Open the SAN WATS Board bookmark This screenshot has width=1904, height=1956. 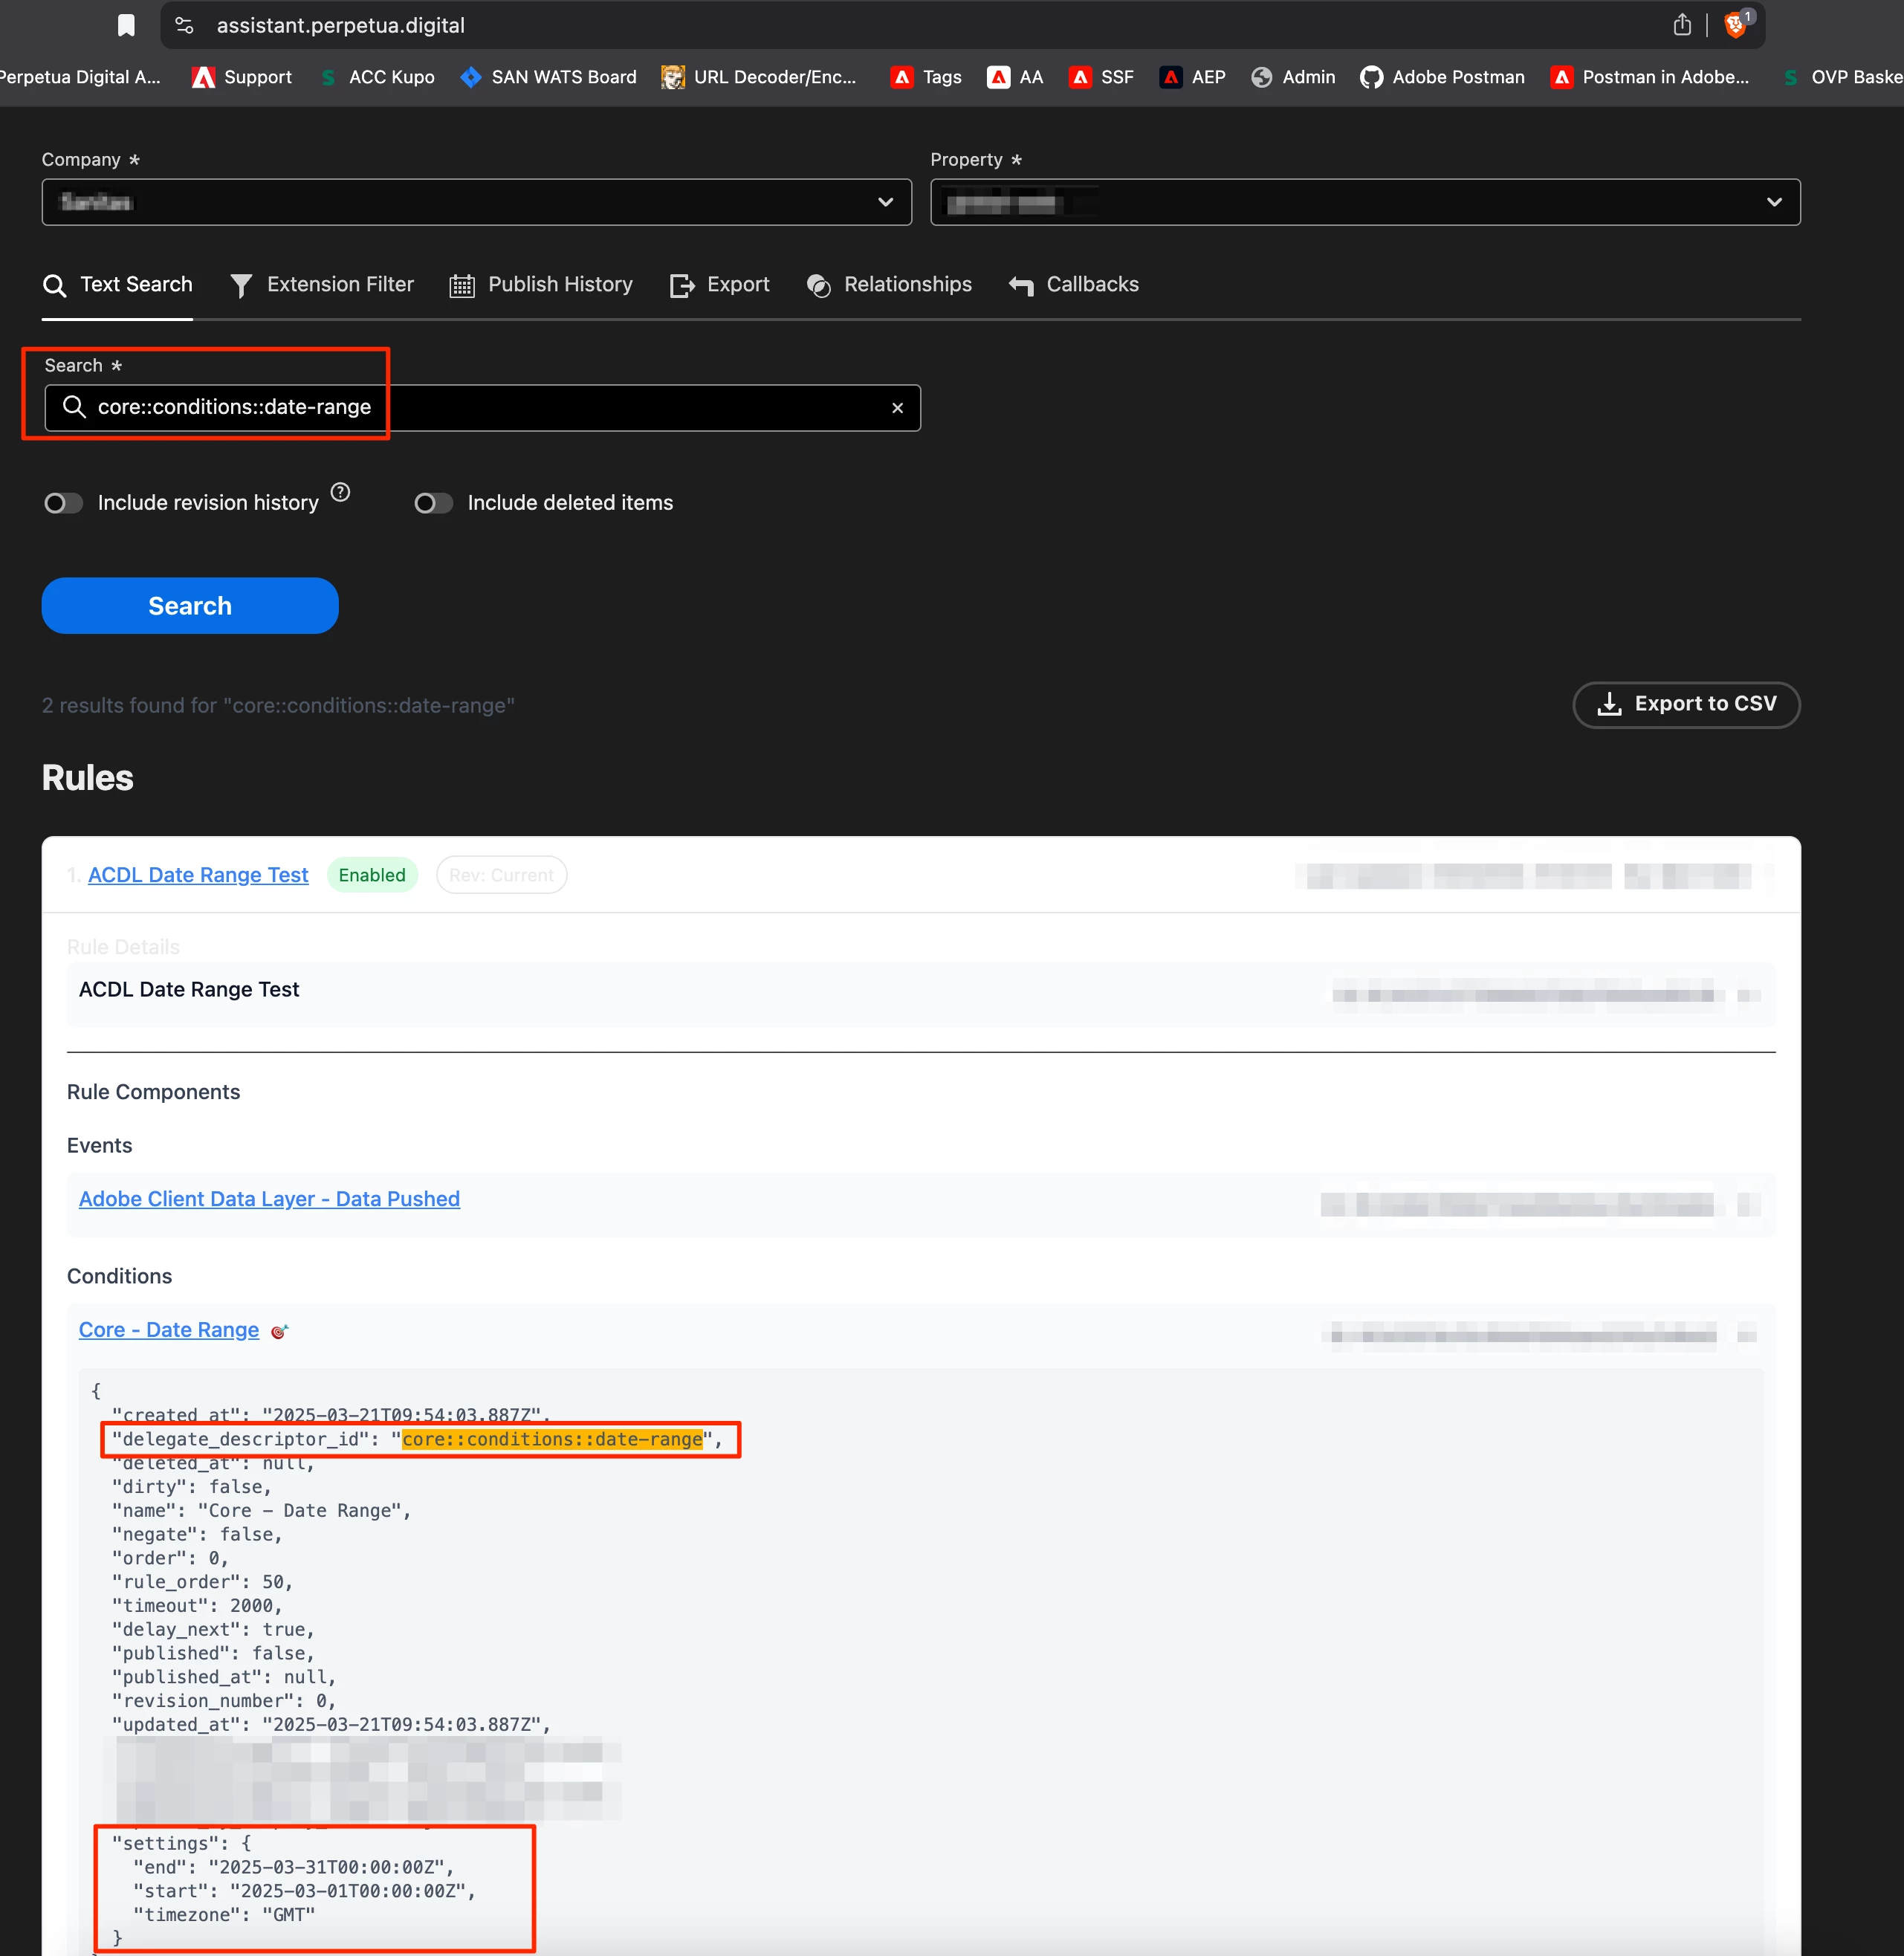click(548, 77)
